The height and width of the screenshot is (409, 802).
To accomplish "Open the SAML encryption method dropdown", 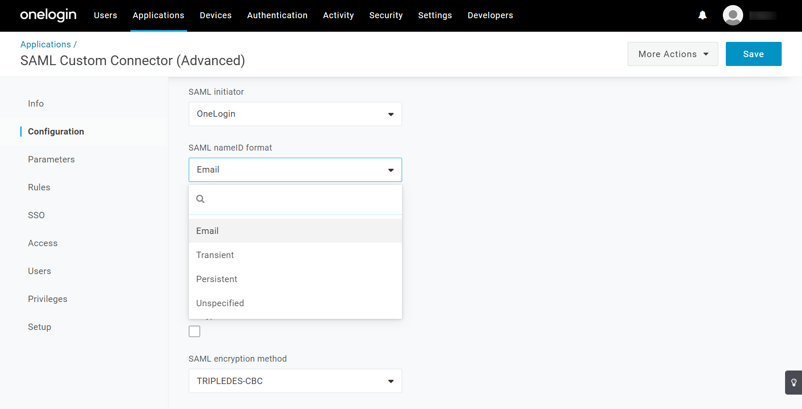I will coord(295,381).
